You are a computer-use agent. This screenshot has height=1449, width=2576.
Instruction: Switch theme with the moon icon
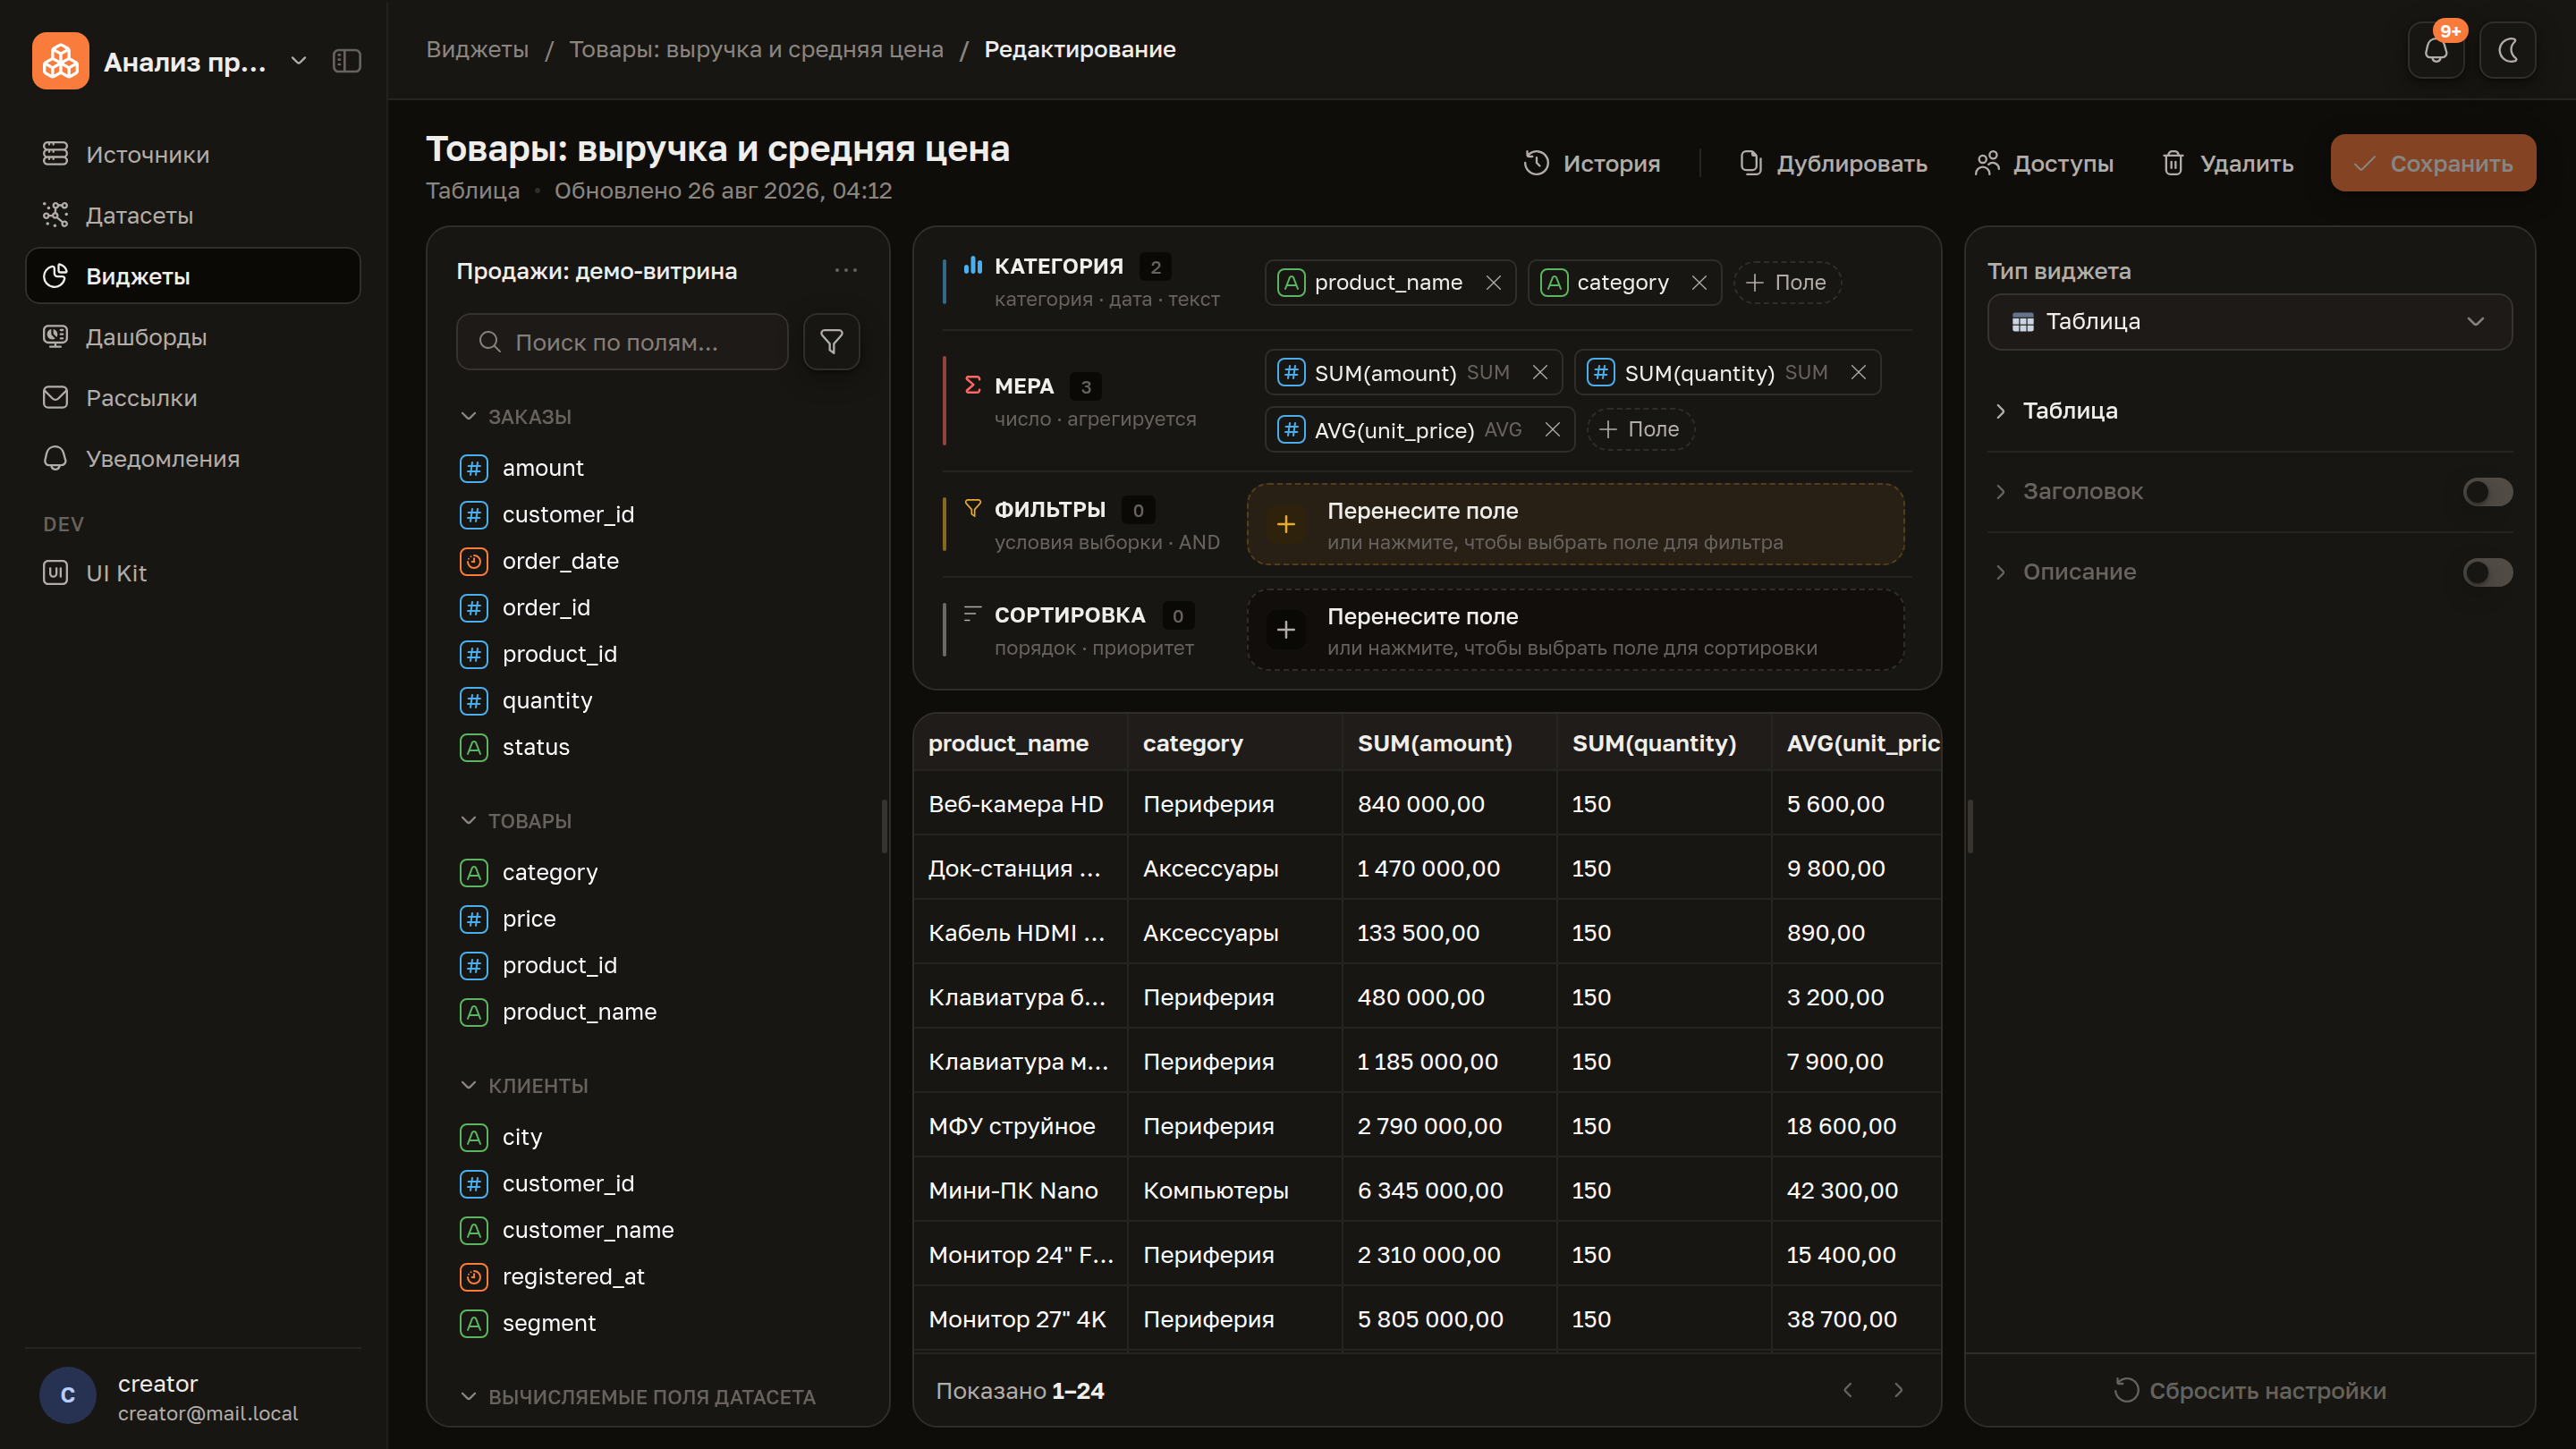2507,50
